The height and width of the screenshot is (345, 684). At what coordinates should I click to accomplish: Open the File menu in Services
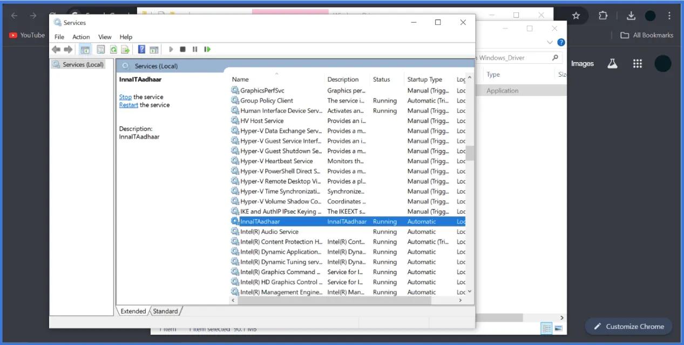(x=59, y=37)
